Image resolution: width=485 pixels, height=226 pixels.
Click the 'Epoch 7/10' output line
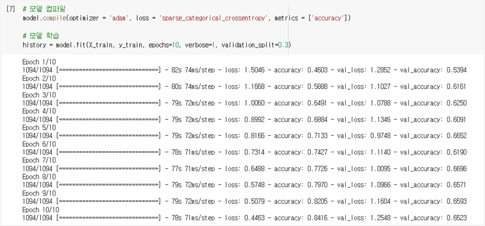click(x=39, y=160)
